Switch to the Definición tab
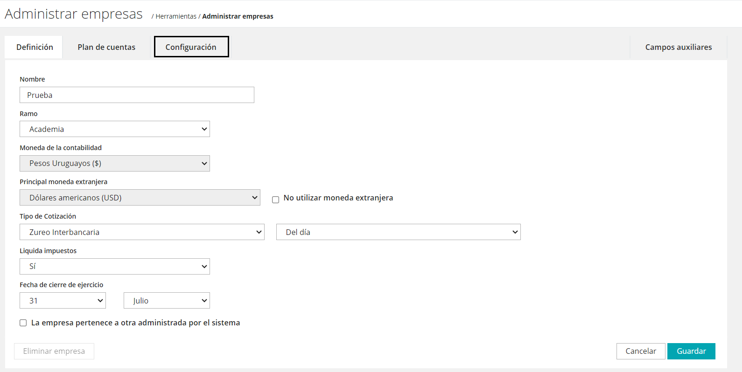 coord(35,47)
